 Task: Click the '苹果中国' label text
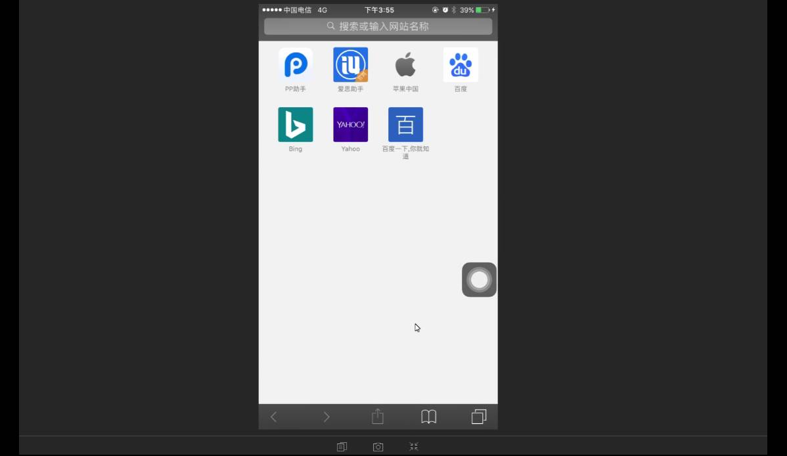(405, 89)
